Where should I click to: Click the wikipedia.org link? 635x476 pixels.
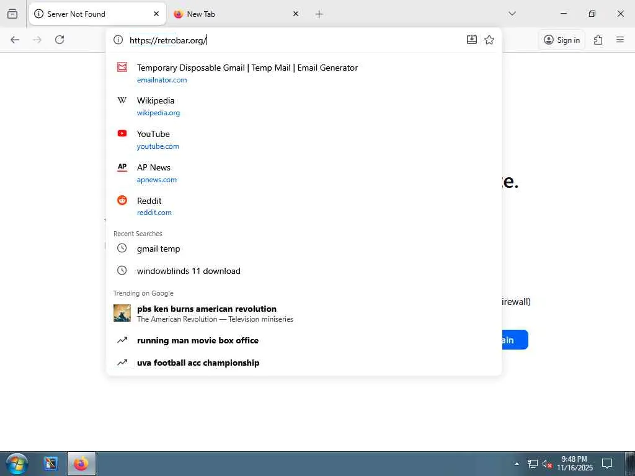[158, 113]
